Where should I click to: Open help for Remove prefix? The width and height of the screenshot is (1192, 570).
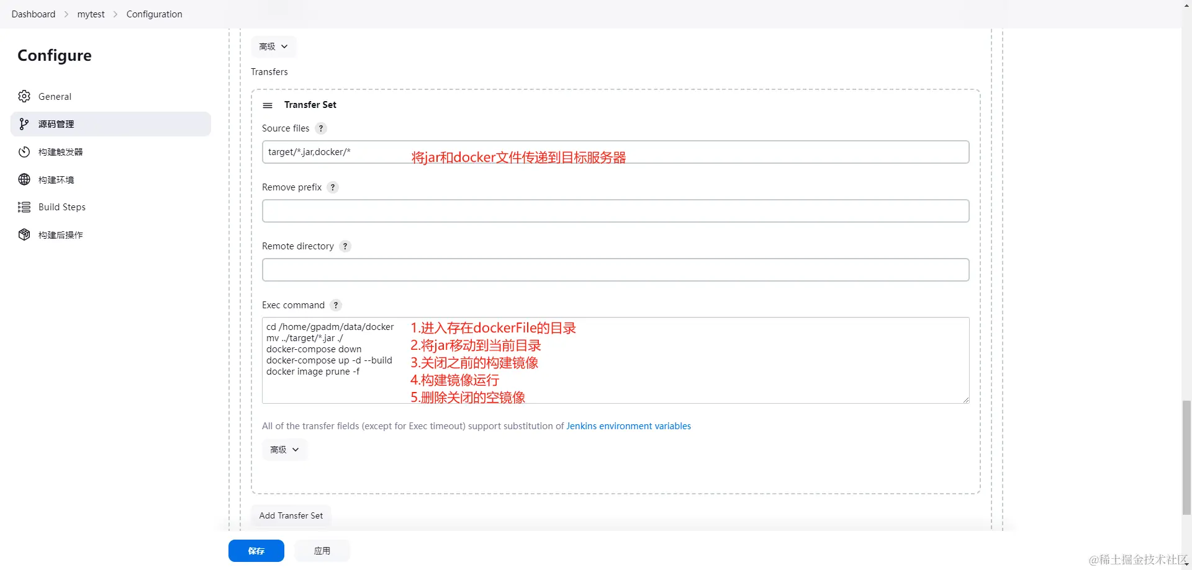(333, 187)
